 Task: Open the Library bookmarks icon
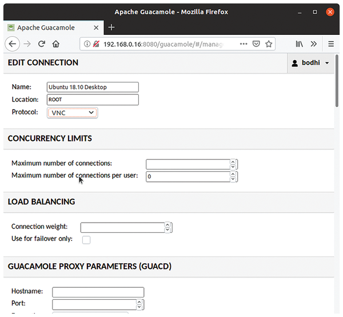(x=299, y=44)
